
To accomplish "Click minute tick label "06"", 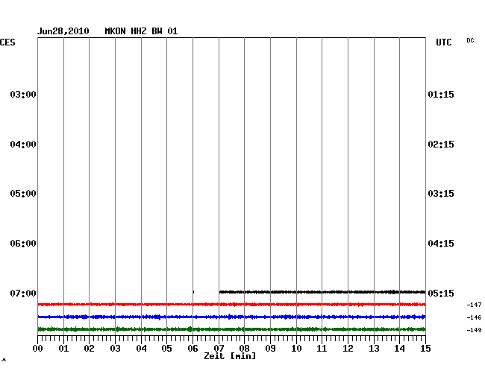I will coord(193,349).
